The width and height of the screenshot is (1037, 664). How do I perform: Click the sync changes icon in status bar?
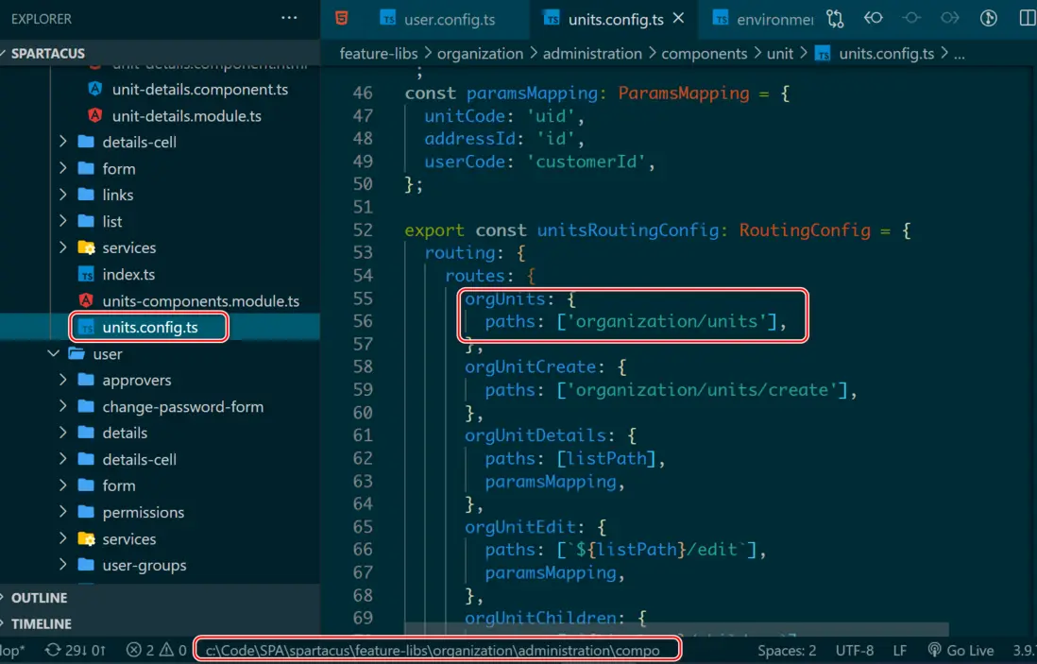76,651
